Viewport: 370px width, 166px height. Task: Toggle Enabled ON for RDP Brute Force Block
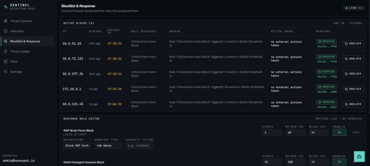click(x=339, y=133)
